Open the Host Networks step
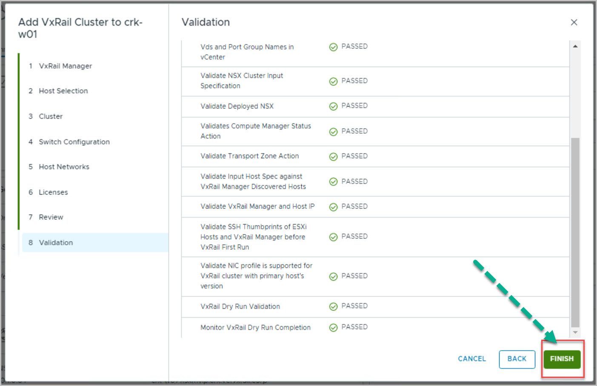The image size is (597, 386). [x=64, y=167]
